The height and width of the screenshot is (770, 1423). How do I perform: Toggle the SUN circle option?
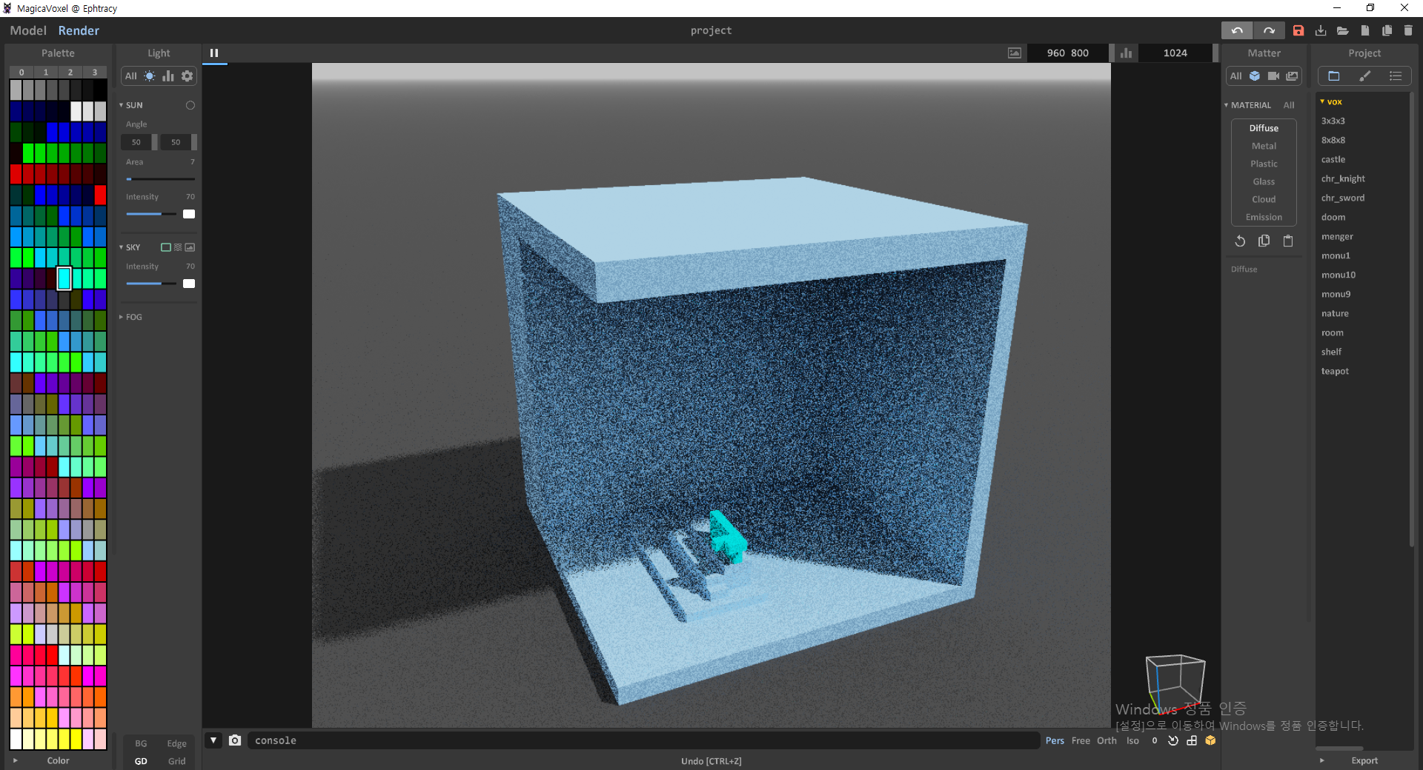coord(190,105)
